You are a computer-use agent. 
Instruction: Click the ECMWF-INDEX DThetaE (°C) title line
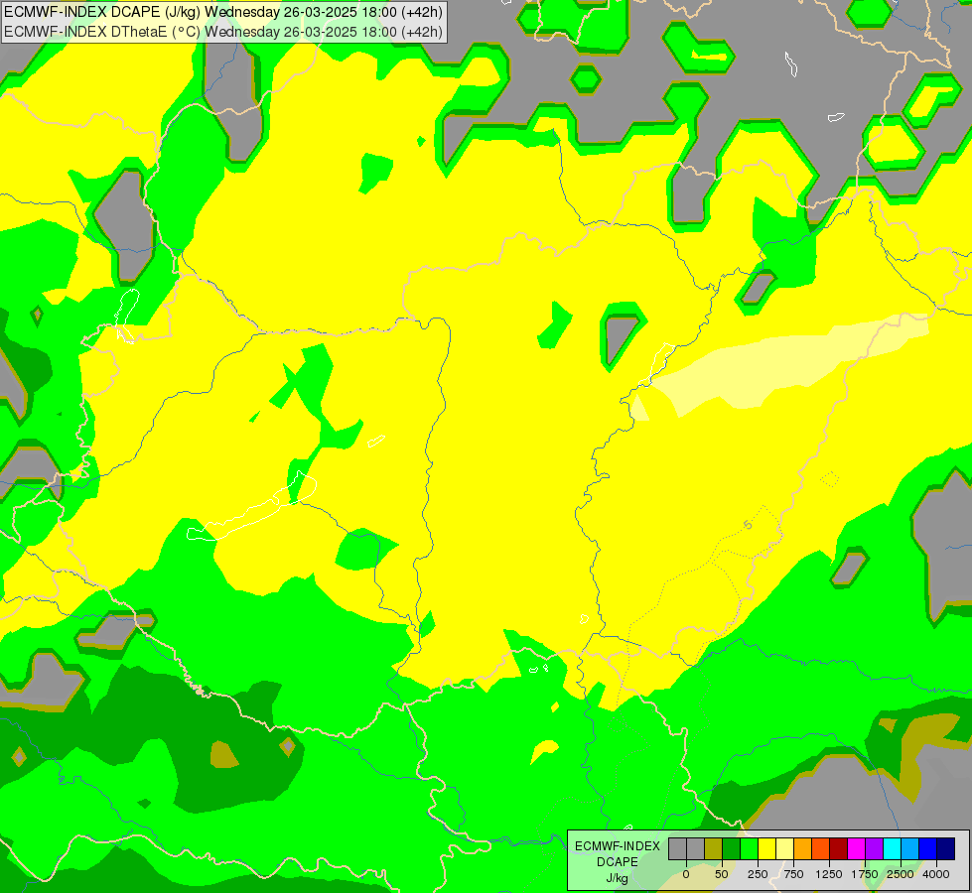click(x=223, y=32)
